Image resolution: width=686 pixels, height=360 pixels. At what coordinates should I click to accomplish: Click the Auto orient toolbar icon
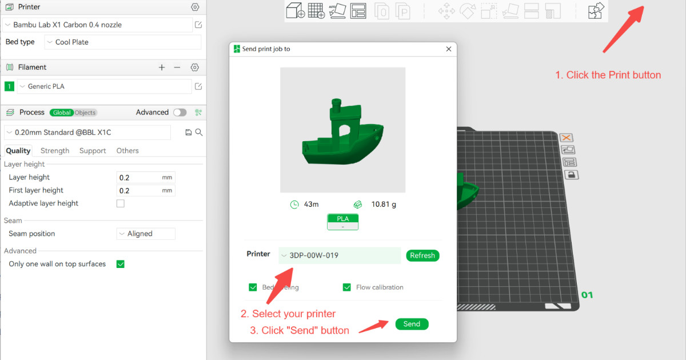[x=337, y=10]
